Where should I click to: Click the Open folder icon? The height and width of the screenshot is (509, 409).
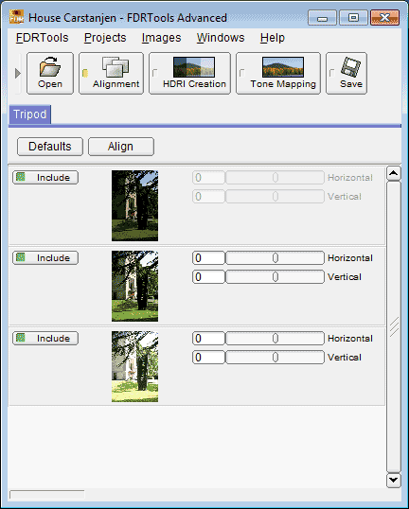click(x=50, y=67)
